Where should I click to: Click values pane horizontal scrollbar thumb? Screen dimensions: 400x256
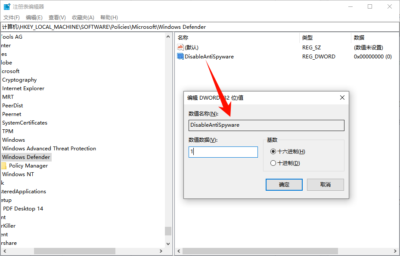(x=260, y=251)
